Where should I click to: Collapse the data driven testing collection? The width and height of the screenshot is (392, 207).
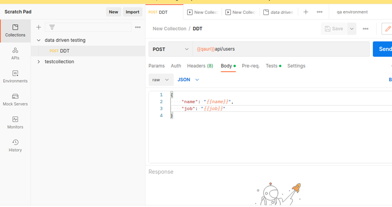pyautogui.click(x=38, y=40)
